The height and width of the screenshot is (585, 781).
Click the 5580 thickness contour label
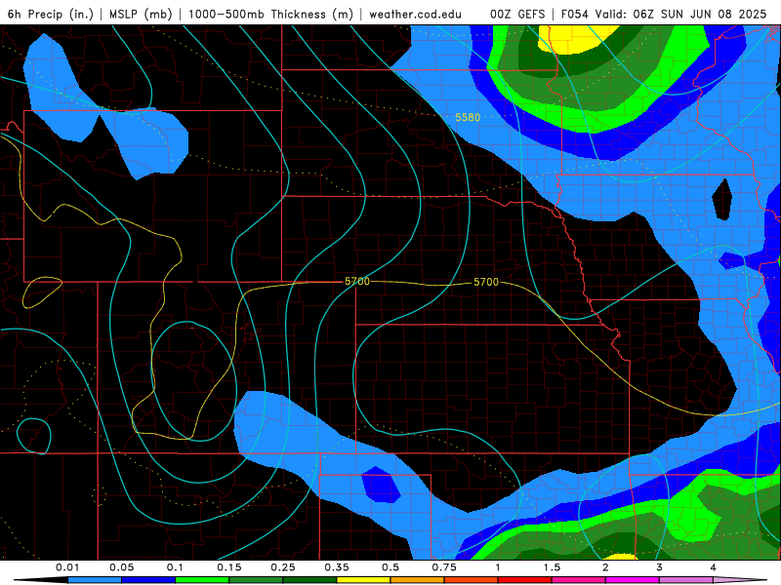coord(468,117)
